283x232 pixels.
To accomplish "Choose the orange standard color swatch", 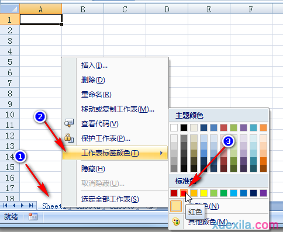I will click(194, 193).
